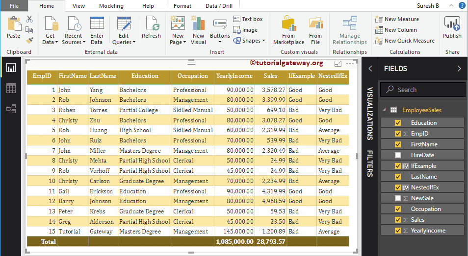Enable the NewSale field checkbox
The width and height of the screenshot is (468, 256).
[398, 198]
